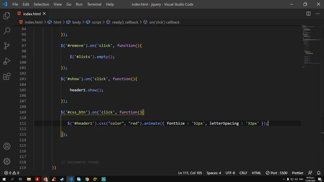
Task: Open the Selection menu
Action: click(x=42, y=4)
